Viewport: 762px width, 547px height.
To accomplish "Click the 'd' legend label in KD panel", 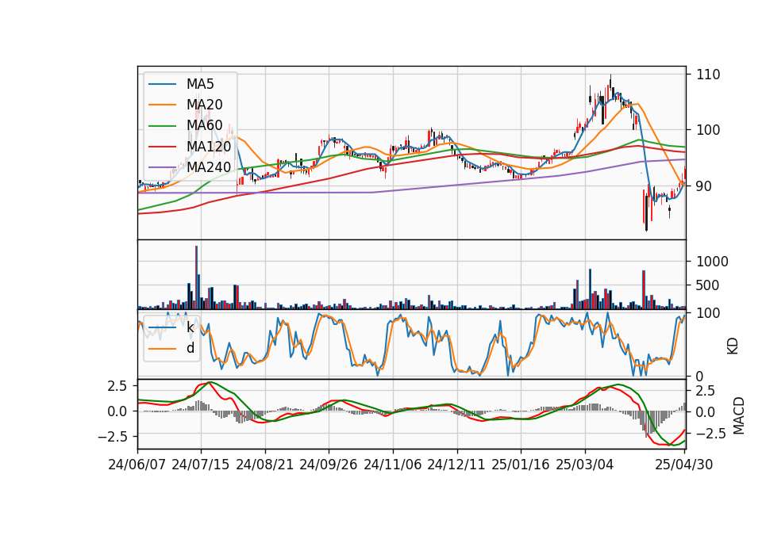I will [x=190, y=348].
